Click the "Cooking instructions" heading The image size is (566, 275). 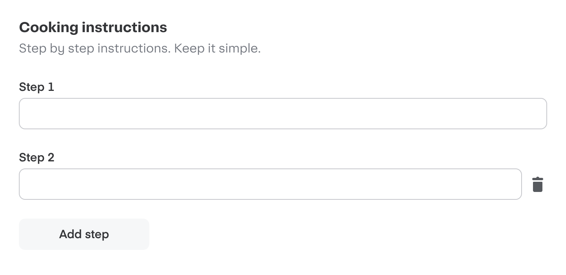(93, 27)
